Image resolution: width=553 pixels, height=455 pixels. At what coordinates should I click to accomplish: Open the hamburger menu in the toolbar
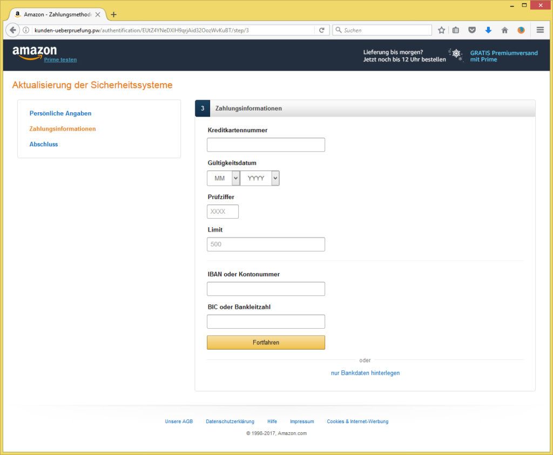(540, 30)
